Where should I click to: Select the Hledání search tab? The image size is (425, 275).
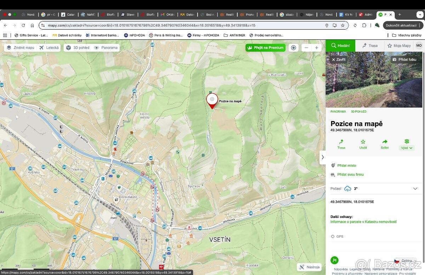(x=340, y=46)
